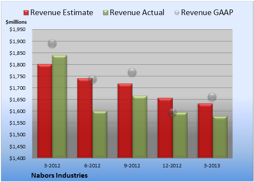The image size is (254, 182).
Task: Click the '$1,700' axis value
Action: (17, 88)
